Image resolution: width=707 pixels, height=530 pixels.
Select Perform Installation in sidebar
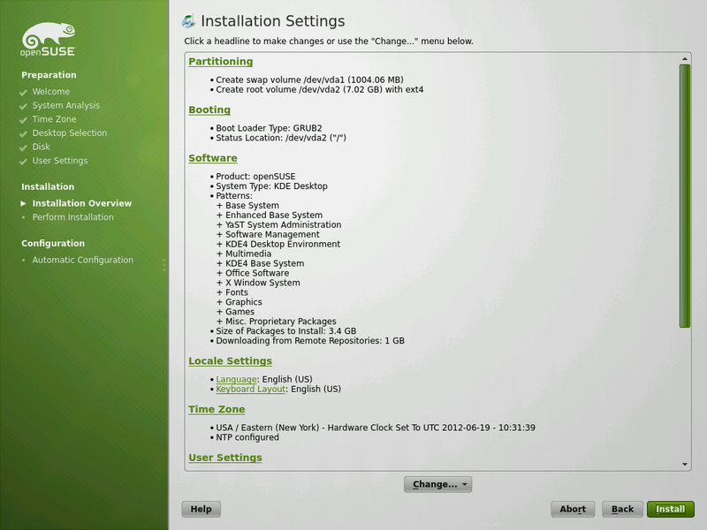click(x=72, y=217)
